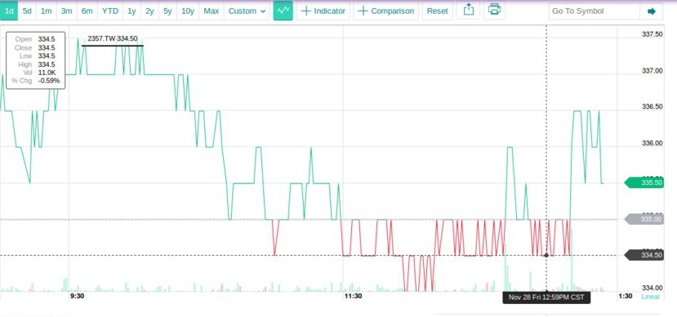677x317 pixels.
Task: Select the 2y range tab
Action: [149, 11]
